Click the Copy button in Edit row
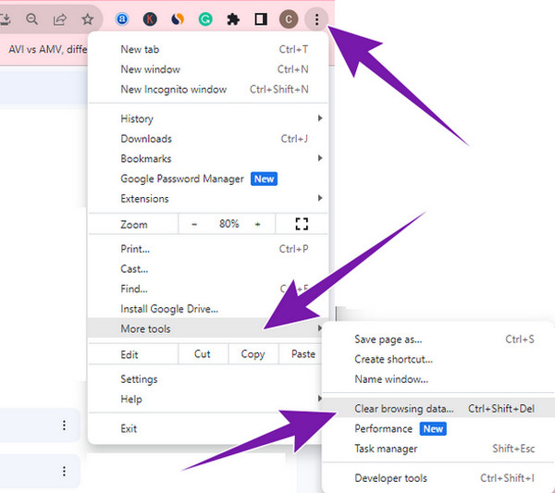 click(253, 354)
